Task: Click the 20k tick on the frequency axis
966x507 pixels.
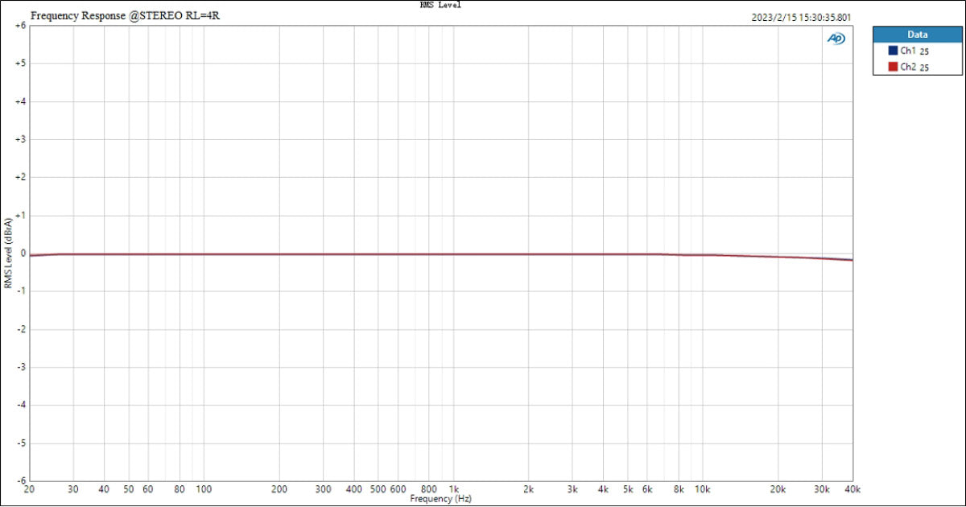Action: [x=778, y=489]
